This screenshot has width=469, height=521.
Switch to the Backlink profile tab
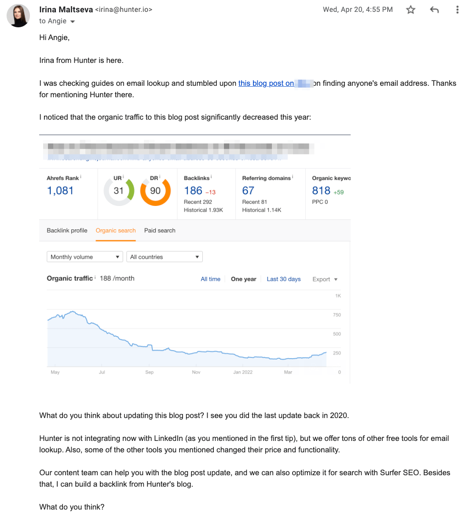(x=67, y=230)
